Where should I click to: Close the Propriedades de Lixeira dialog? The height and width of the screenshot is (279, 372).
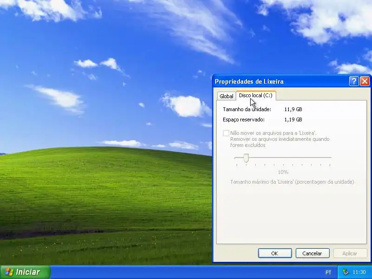(x=365, y=81)
